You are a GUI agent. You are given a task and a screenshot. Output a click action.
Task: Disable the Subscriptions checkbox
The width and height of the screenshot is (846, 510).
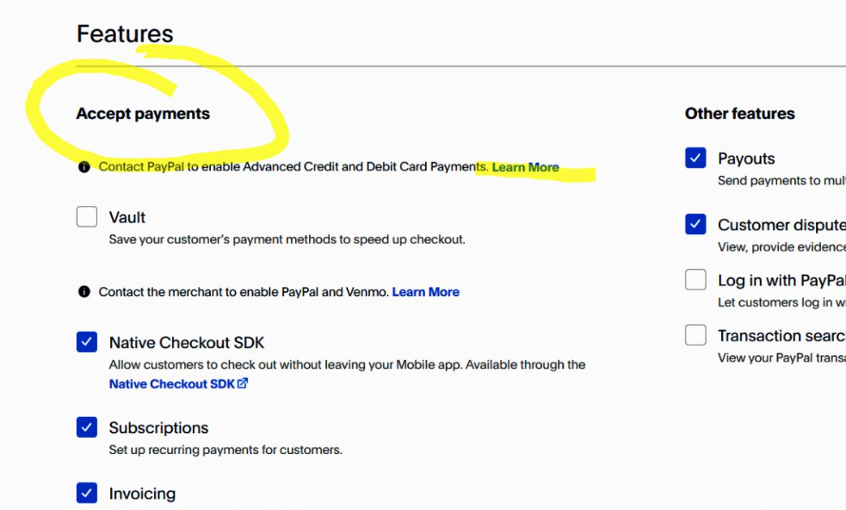(87, 427)
